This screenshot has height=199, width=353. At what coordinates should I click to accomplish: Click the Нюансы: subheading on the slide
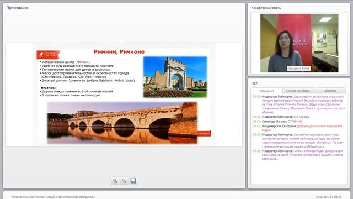[49, 87]
